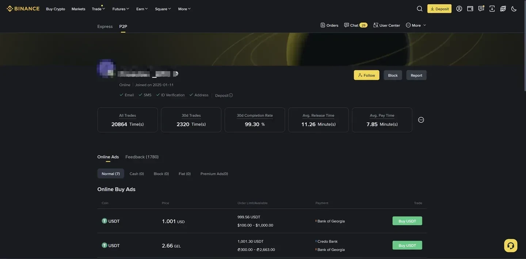This screenshot has height=259, width=526.
Task: Click the SMS verification checkmark
Action: tap(140, 94)
